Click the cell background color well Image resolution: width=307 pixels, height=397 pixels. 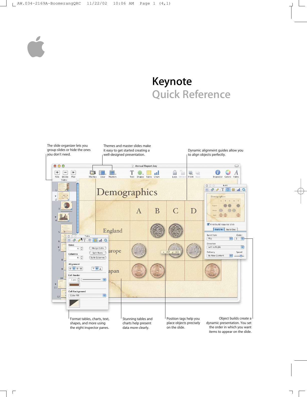[74, 303]
